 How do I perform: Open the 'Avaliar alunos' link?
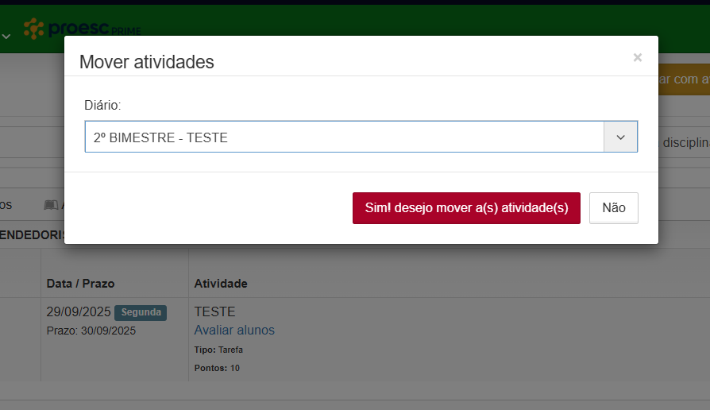(234, 331)
